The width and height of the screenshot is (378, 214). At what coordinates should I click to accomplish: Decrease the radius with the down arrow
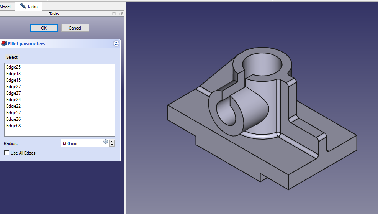coord(112,145)
